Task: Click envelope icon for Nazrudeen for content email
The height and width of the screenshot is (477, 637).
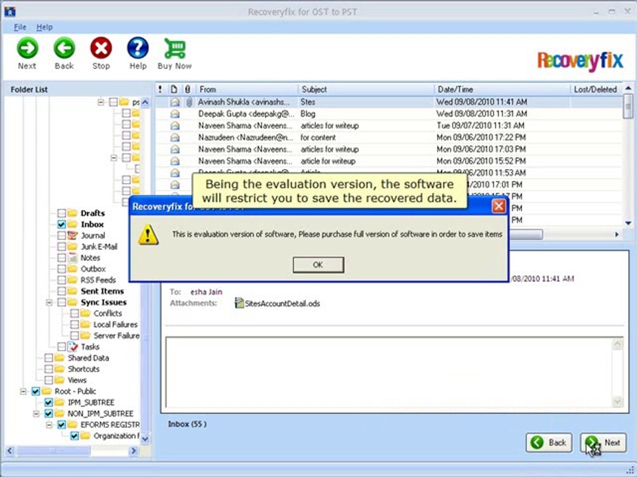Action: pyautogui.click(x=175, y=138)
